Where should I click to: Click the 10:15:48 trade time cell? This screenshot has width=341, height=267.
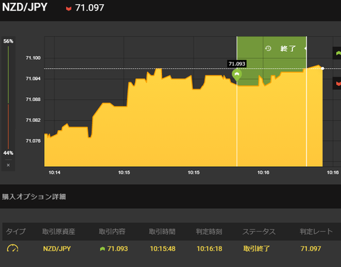[x=163, y=249]
